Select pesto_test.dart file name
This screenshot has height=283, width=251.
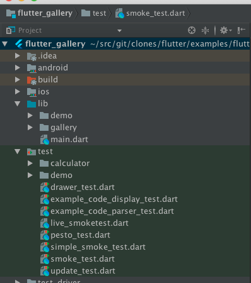click(x=80, y=235)
